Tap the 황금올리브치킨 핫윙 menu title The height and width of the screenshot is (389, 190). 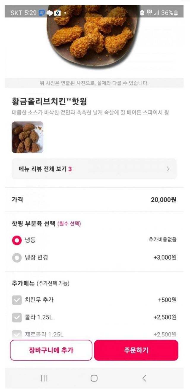click(x=49, y=102)
